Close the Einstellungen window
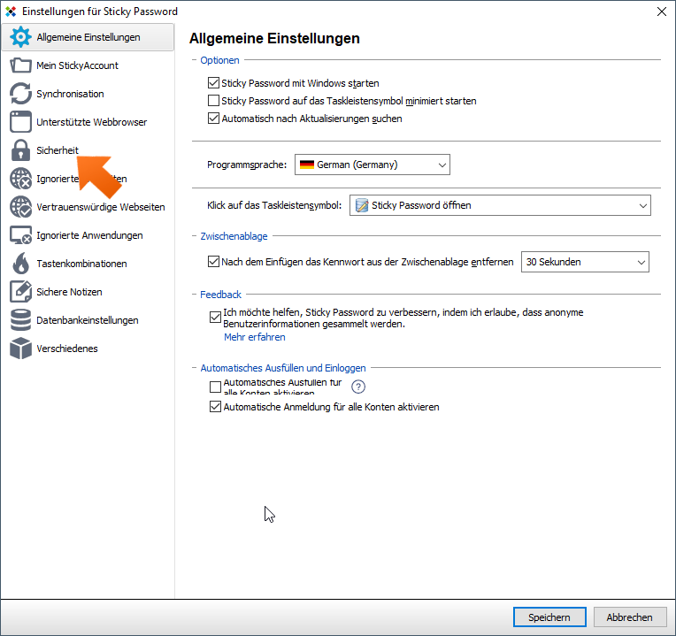This screenshot has height=636, width=676. click(x=661, y=11)
